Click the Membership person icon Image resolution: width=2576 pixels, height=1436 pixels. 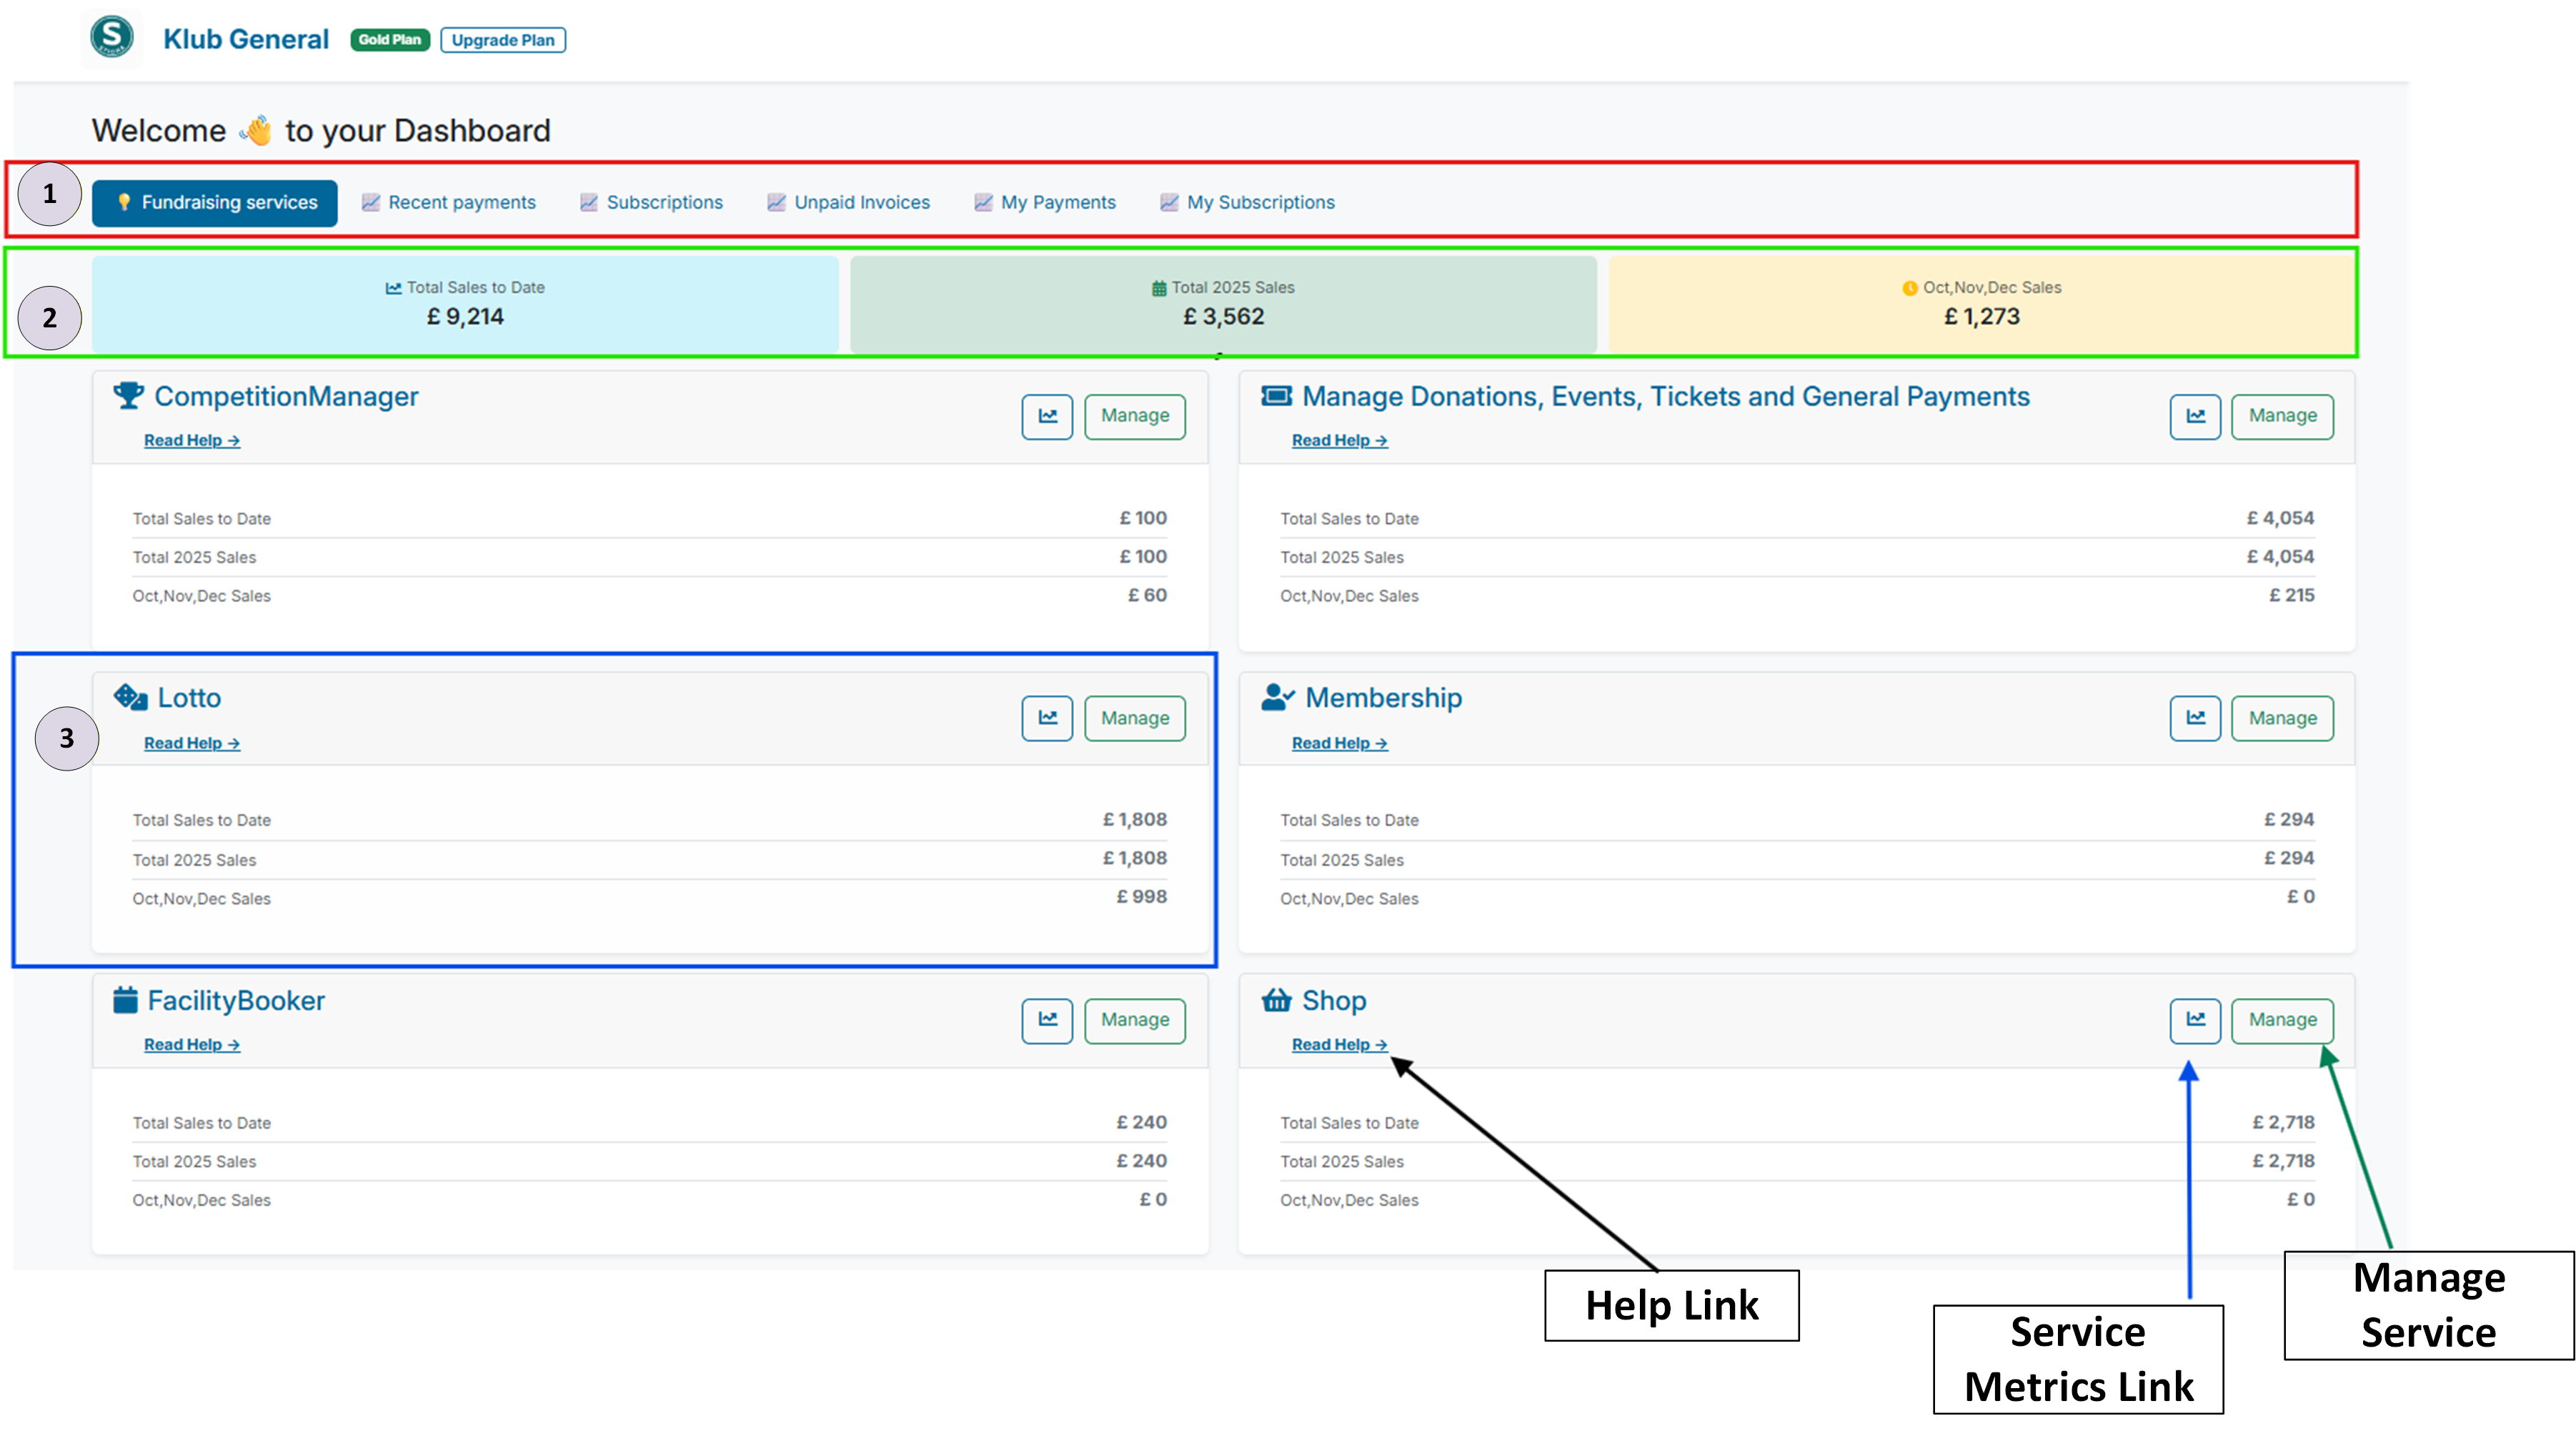tap(1277, 697)
